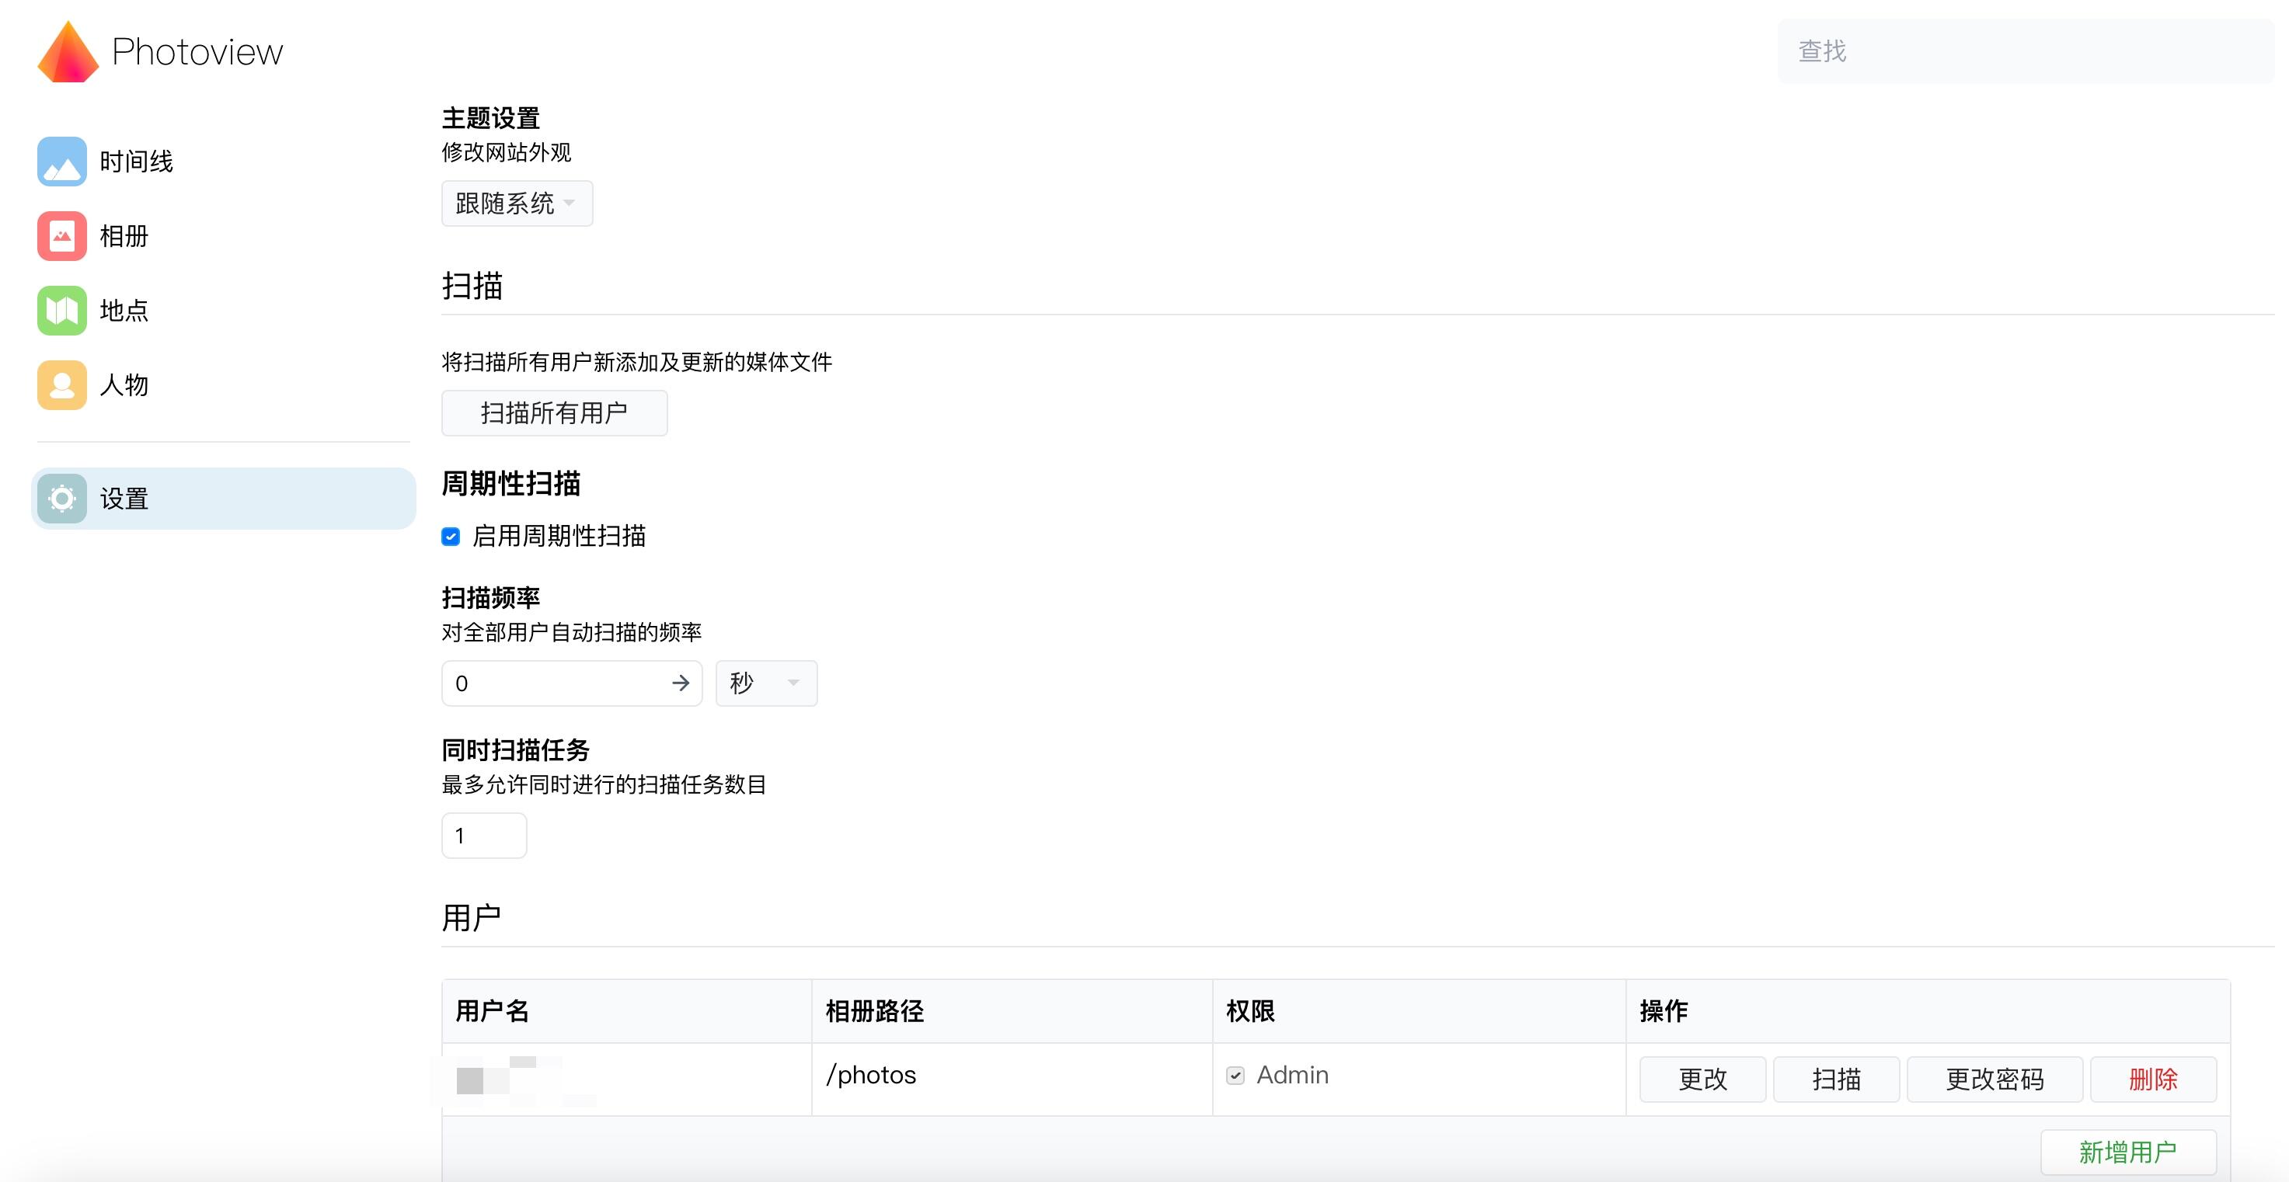Open the 跟随系统 theme dropdown

[x=516, y=203]
